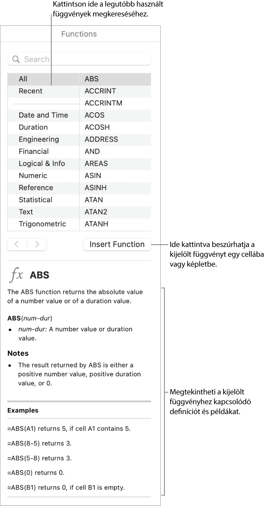Choose the Financial category
Image resolution: width=265 pixels, height=506 pixels.
click(x=34, y=152)
